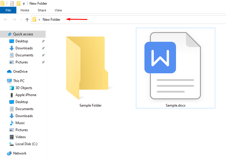Go up one folder level

[27, 20]
